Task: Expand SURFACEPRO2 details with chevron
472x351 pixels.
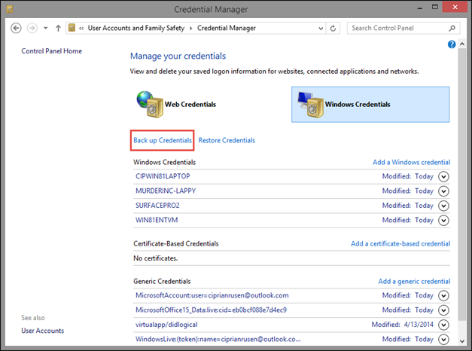Action: click(x=443, y=206)
